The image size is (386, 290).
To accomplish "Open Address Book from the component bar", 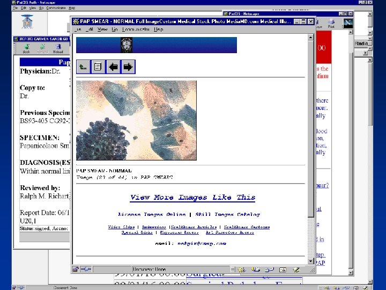I will coord(283,270).
